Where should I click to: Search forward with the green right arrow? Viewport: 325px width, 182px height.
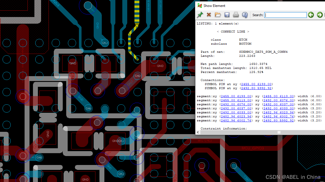point(320,15)
